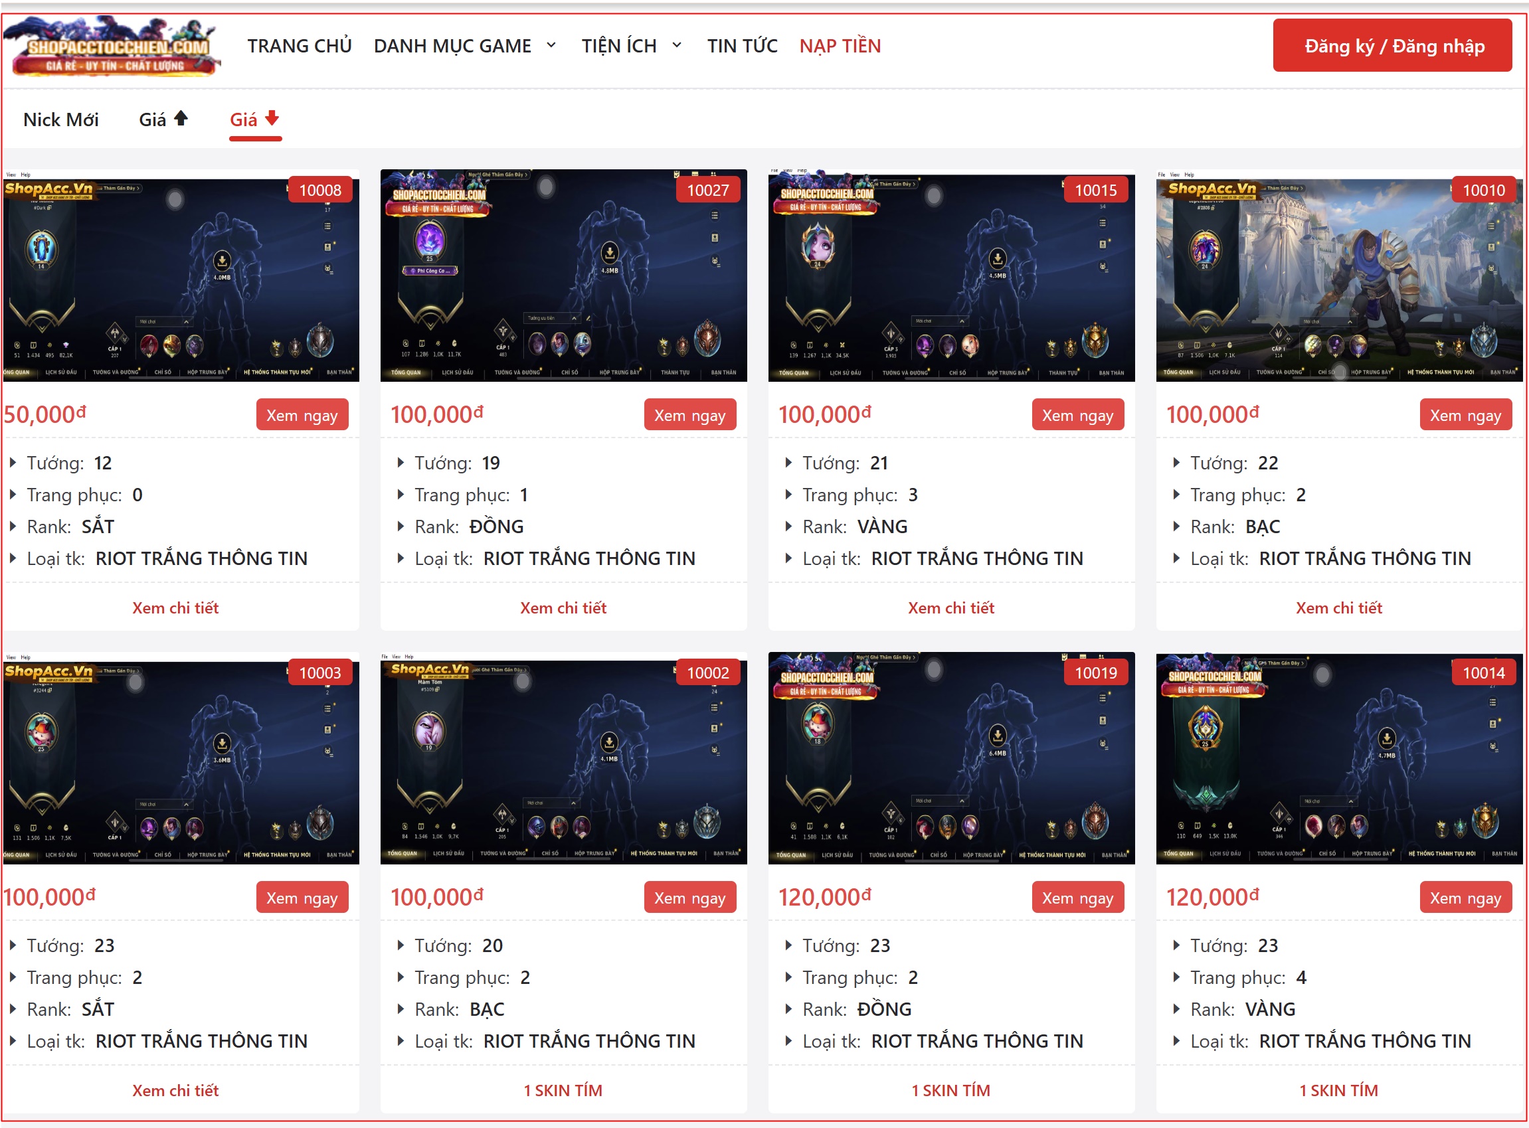Click the 10003 ID badge
Image resolution: width=1529 pixels, height=1128 pixels.
point(319,673)
